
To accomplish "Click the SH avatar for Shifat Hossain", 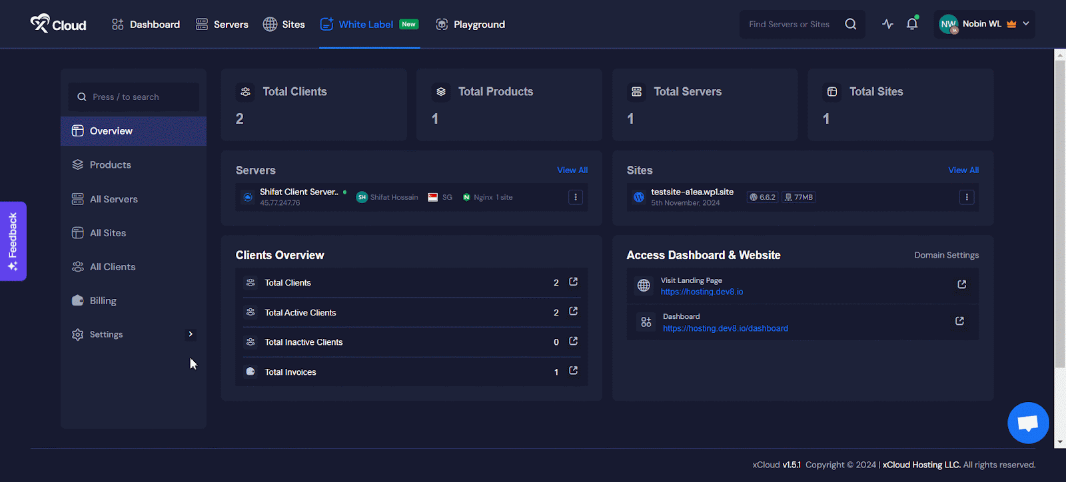I will click(362, 197).
